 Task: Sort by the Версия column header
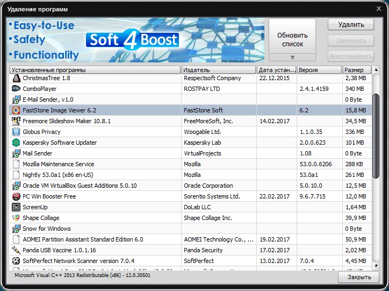point(319,70)
